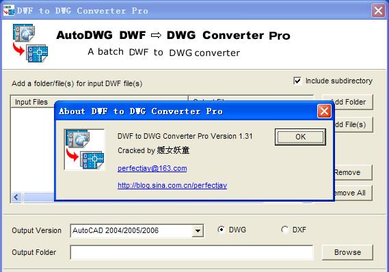This screenshot has height=272, width=389.
Task: Close the About dialog with red X
Action: tap(324, 111)
